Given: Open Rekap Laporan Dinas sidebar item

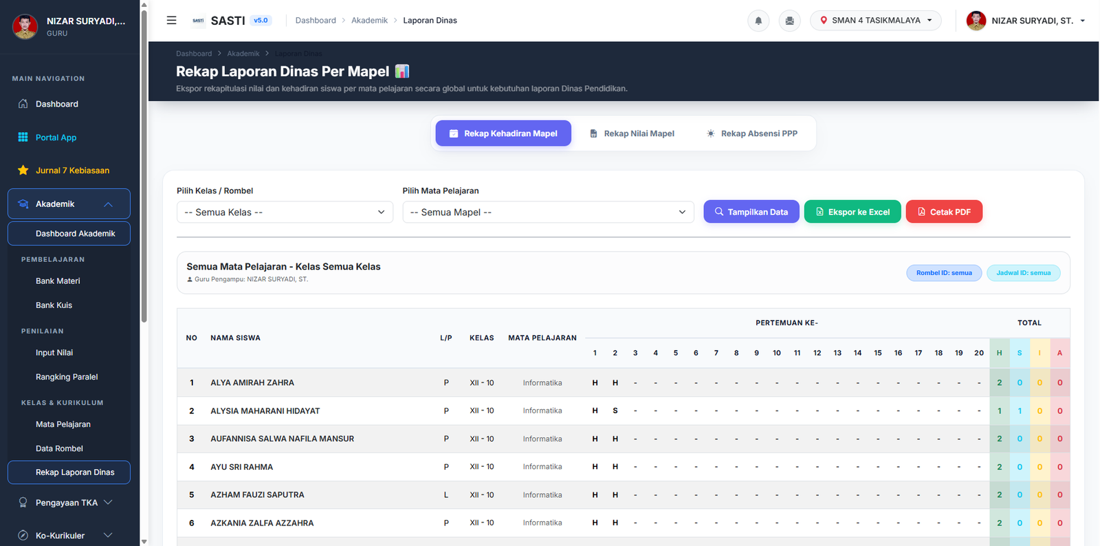Looking at the screenshot, I should (x=69, y=472).
